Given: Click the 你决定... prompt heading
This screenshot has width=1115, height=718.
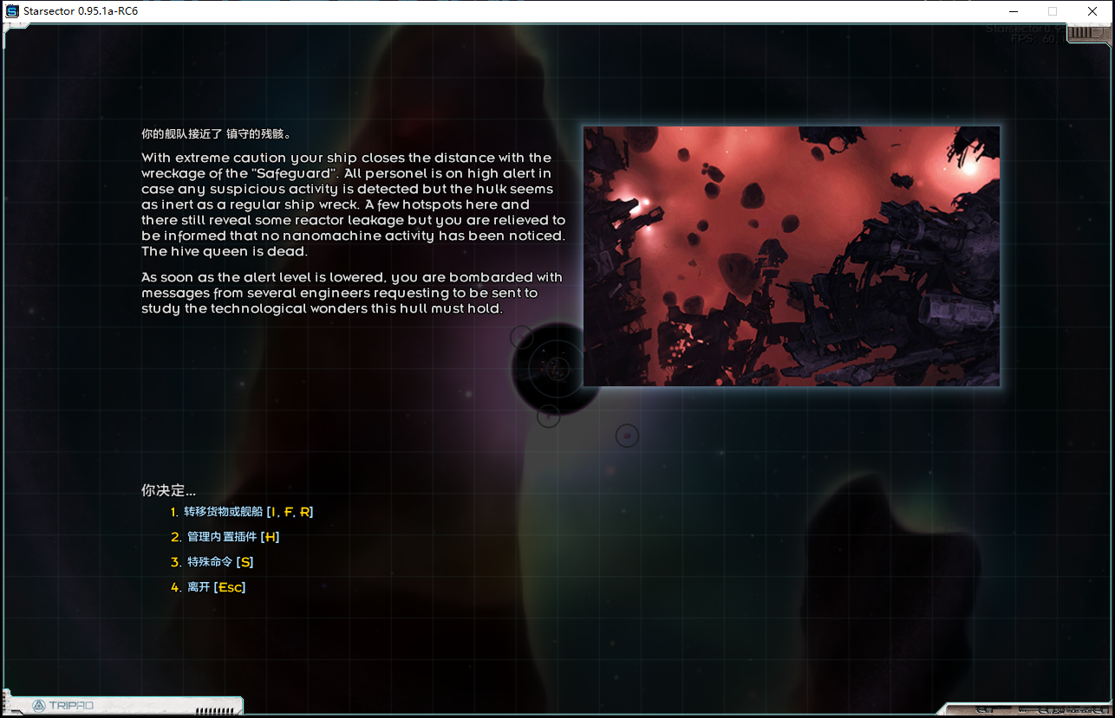Looking at the screenshot, I should point(168,490).
